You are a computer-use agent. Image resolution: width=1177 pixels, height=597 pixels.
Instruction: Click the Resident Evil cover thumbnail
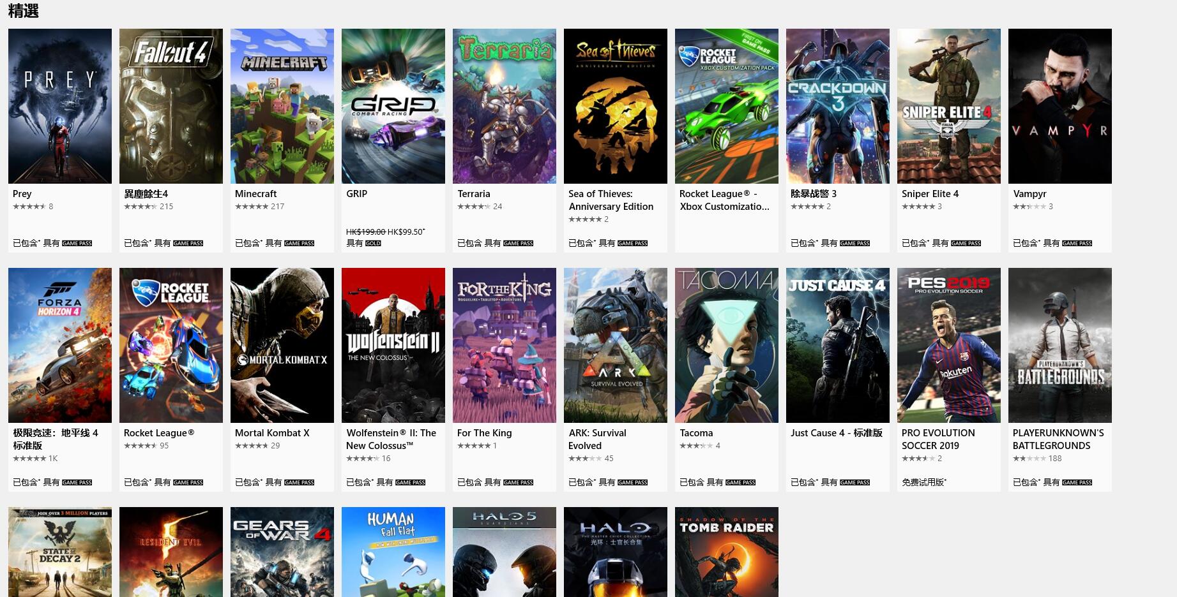(171, 552)
